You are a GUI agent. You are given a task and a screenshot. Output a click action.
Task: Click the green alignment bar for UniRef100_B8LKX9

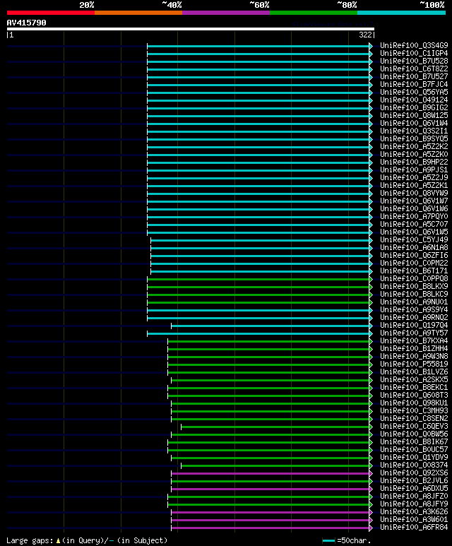point(259,287)
